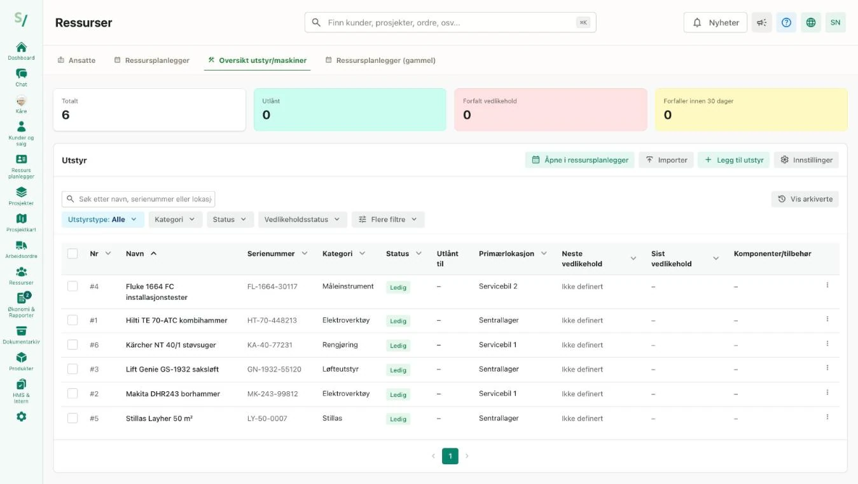
Task: Open Ressursplanlegger in the sidebar
Action: [21, 166]
